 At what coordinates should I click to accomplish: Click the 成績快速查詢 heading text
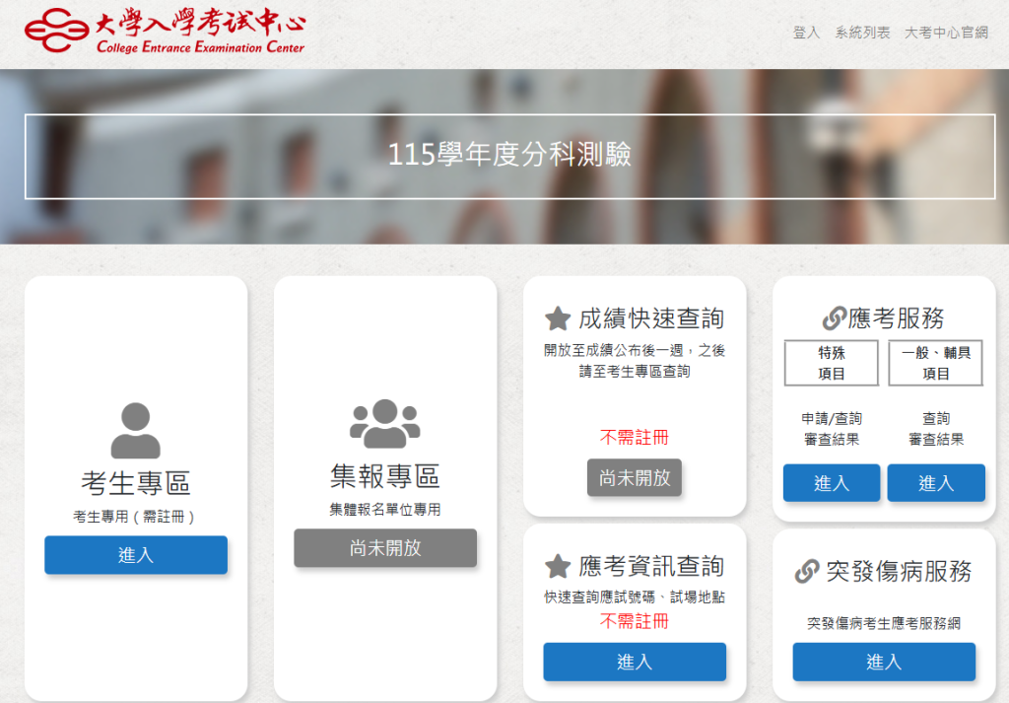[x=651, y=318]
